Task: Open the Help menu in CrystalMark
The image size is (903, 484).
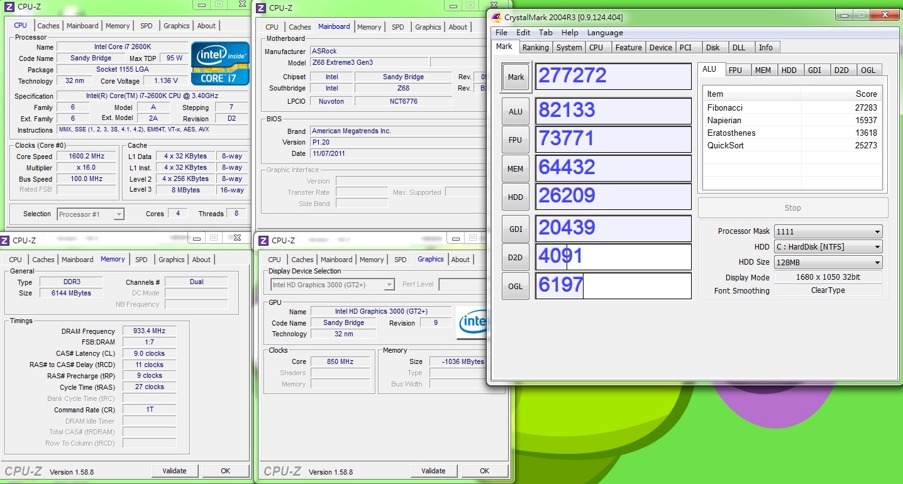Action: (x=570, y=33)
